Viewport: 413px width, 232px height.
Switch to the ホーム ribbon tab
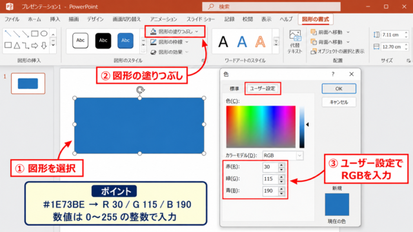tap(34, 19)
